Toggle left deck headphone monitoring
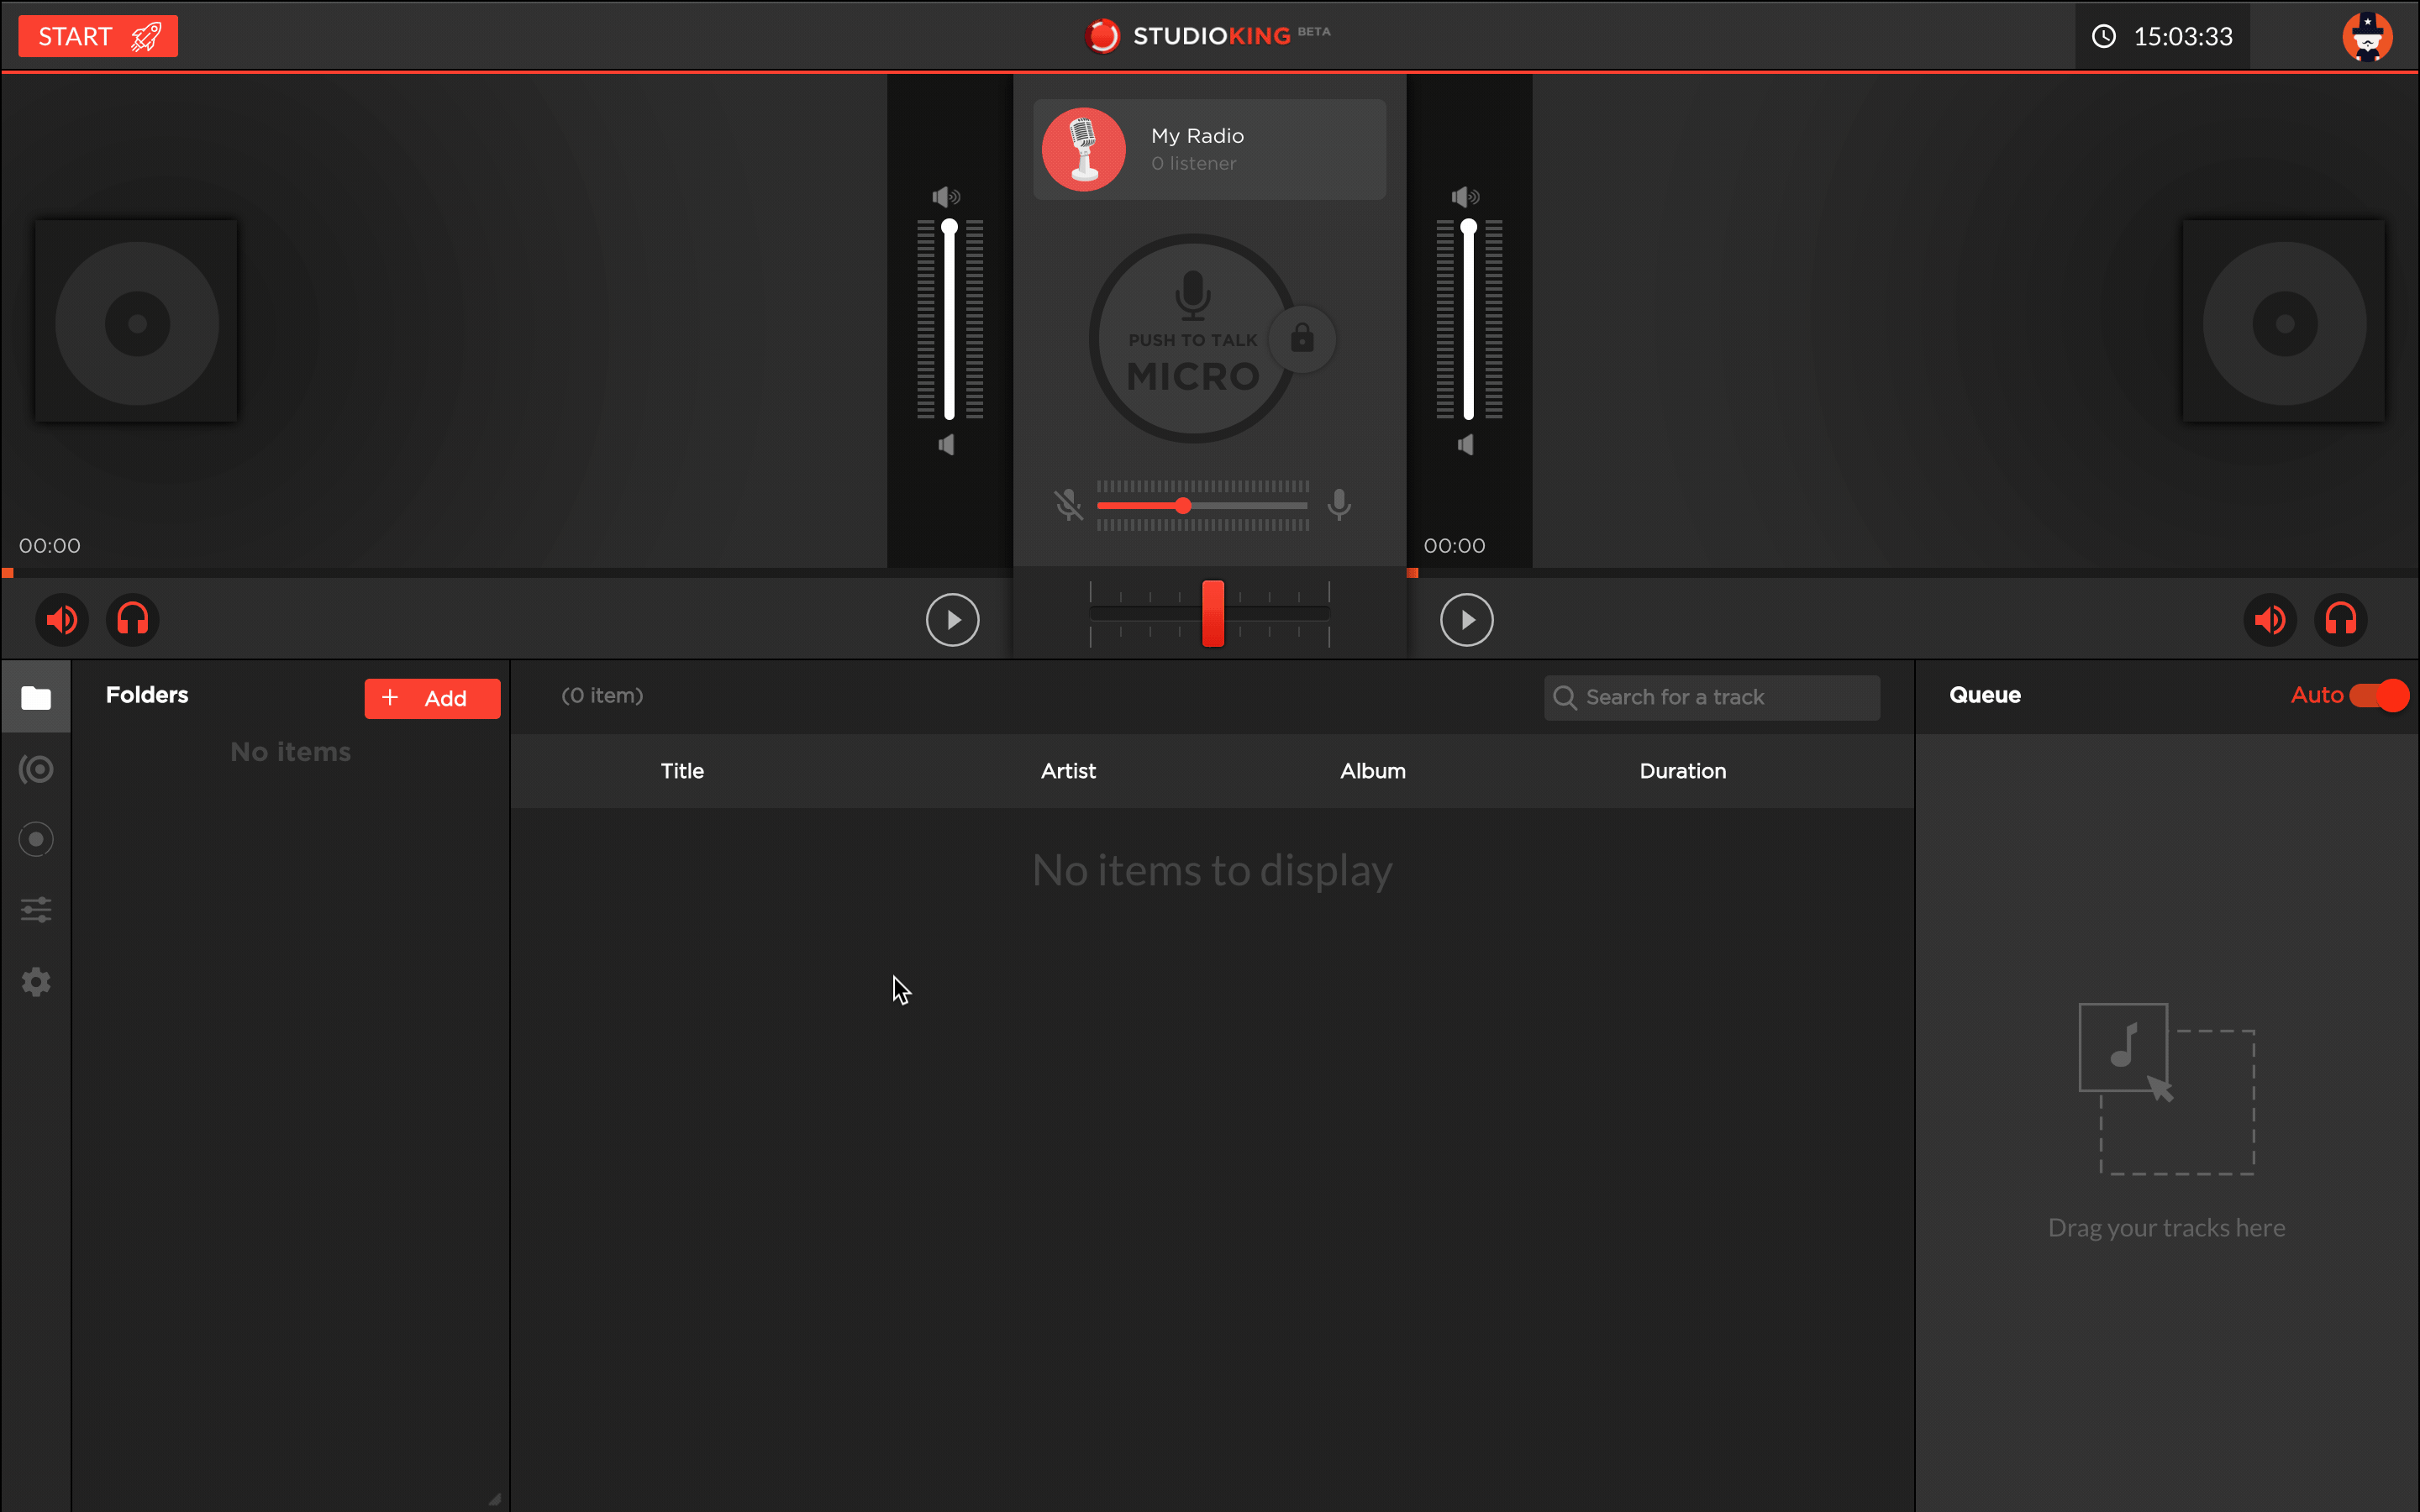 click(x=132, y=620)
